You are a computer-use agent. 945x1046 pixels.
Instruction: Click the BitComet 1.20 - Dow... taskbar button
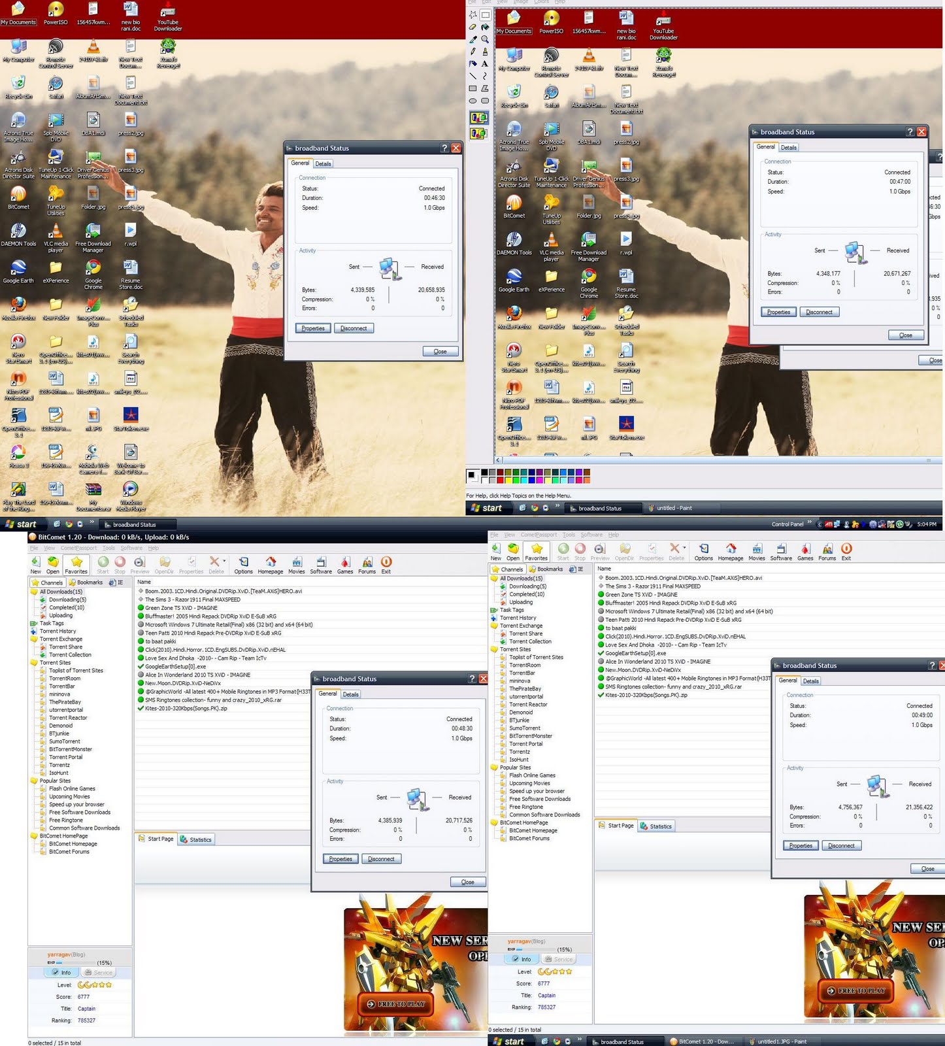705,1041
